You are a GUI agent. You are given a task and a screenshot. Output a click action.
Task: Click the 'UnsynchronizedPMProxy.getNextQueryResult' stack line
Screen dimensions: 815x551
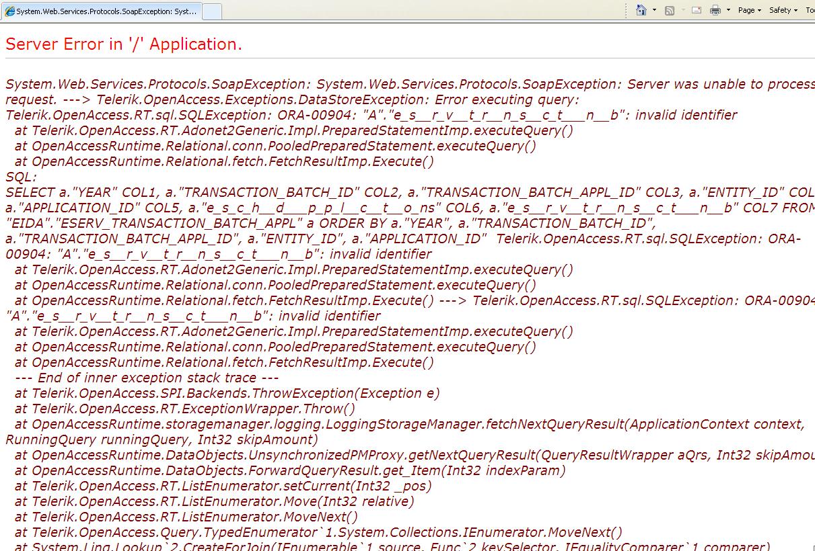tap(415, 455)
